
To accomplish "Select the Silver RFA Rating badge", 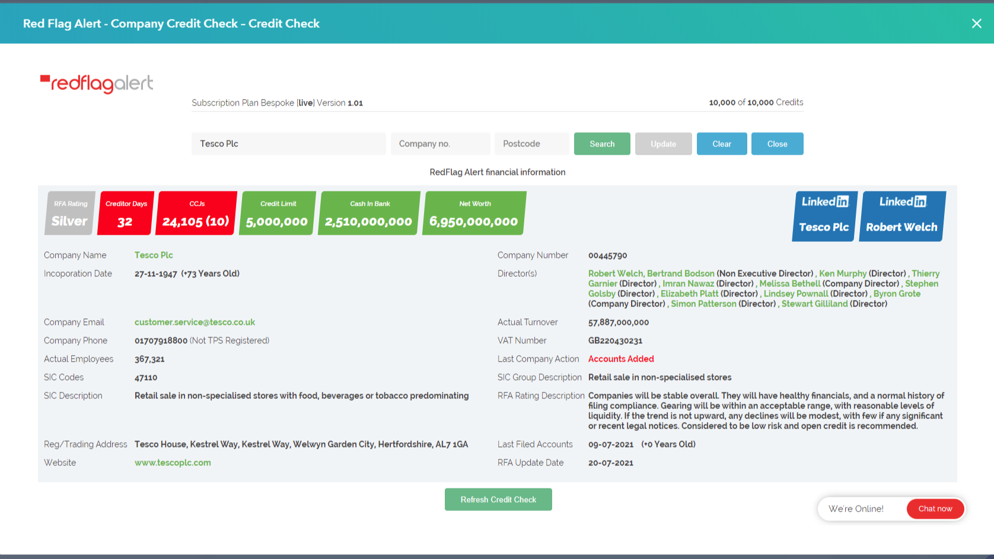I will coord(69,213).
